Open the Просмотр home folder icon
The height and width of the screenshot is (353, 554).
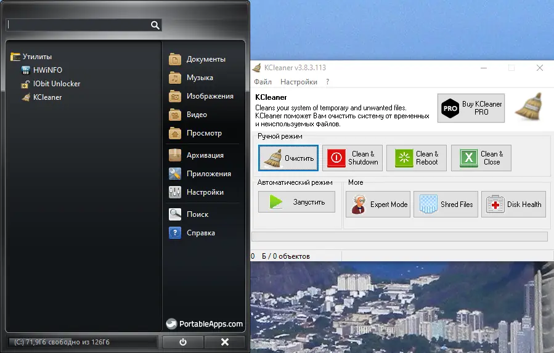(175, 133)
